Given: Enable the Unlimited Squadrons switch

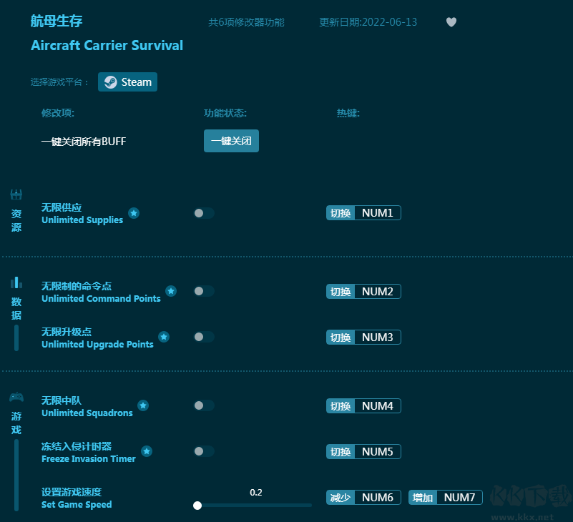Looking at the screenshot, I should [x=203, y=405].
